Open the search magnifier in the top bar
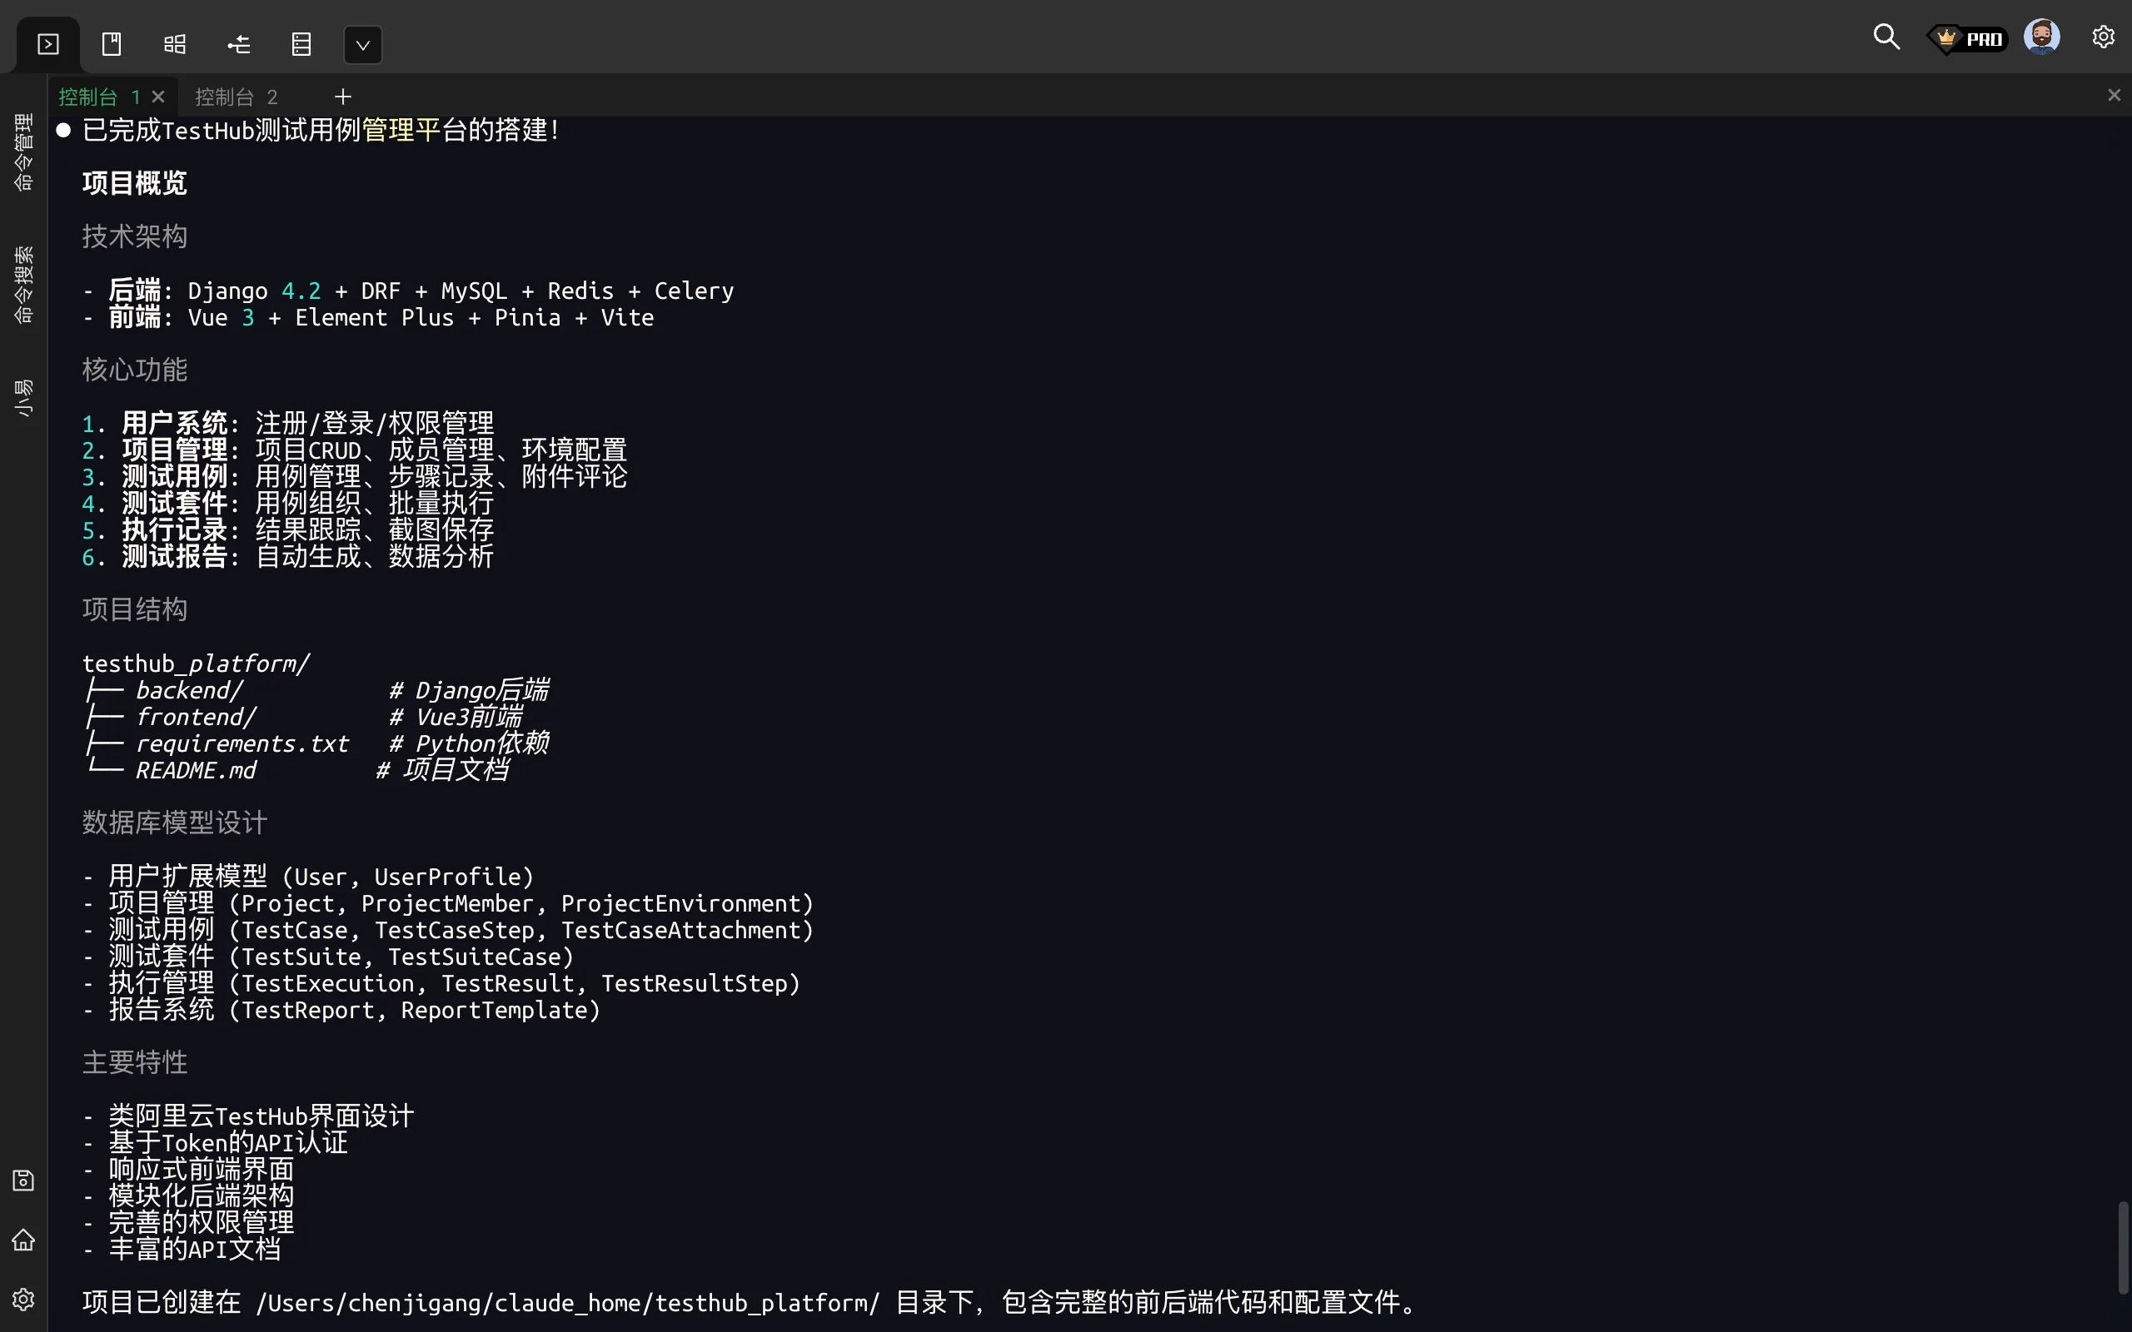 1885,37
